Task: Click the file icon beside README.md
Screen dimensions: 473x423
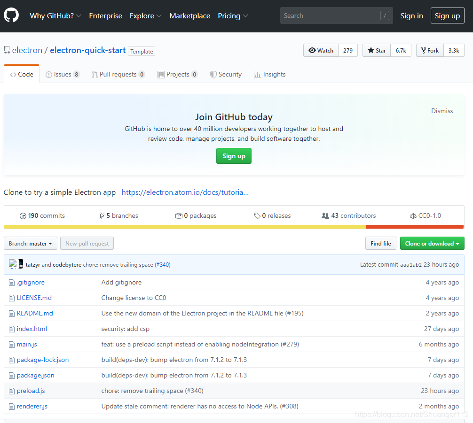Action: point(11,314)
